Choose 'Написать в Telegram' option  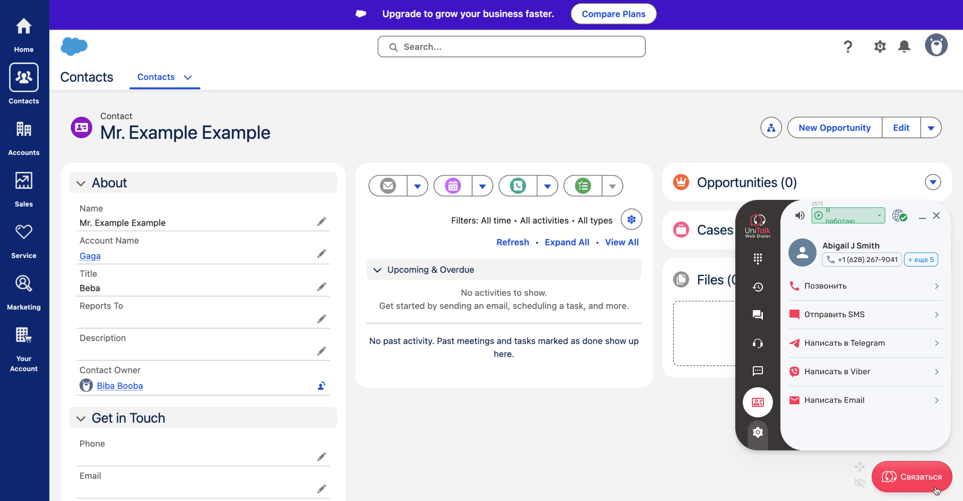click(865, 343)
